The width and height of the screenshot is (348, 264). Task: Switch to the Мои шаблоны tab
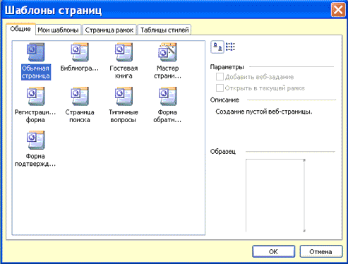[58, 30]
